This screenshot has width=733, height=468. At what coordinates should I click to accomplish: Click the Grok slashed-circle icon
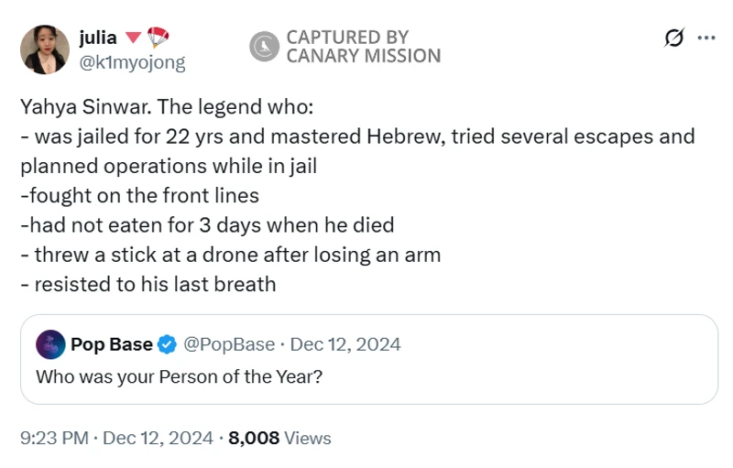674,38
